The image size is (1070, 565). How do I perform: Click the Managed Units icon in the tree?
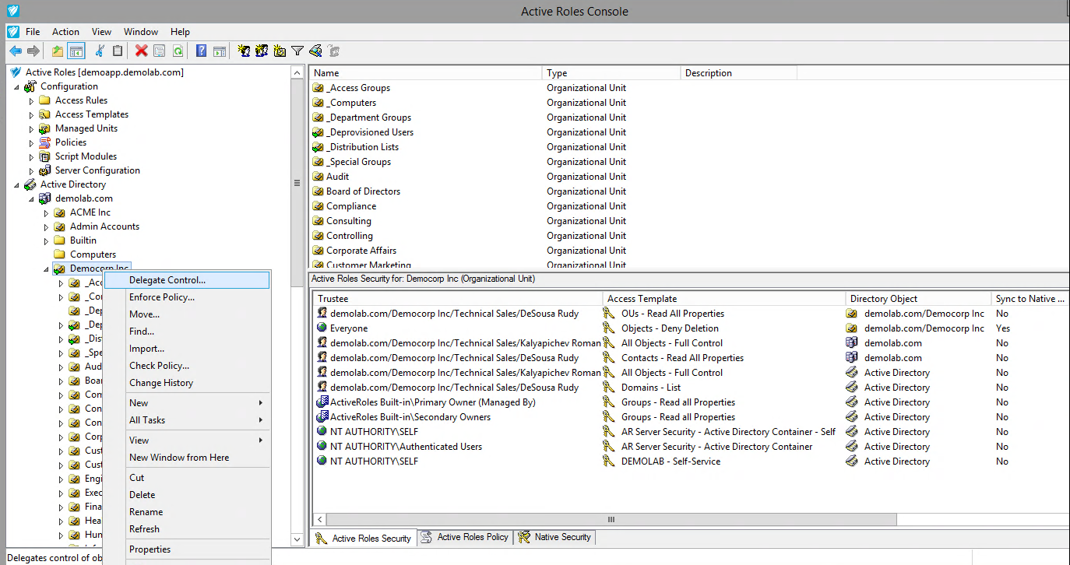click(x=44, y=128)
